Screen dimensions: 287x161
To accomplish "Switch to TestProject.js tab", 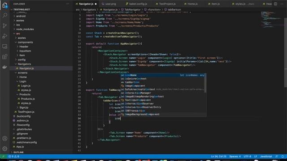I will [x=167, y=4].
